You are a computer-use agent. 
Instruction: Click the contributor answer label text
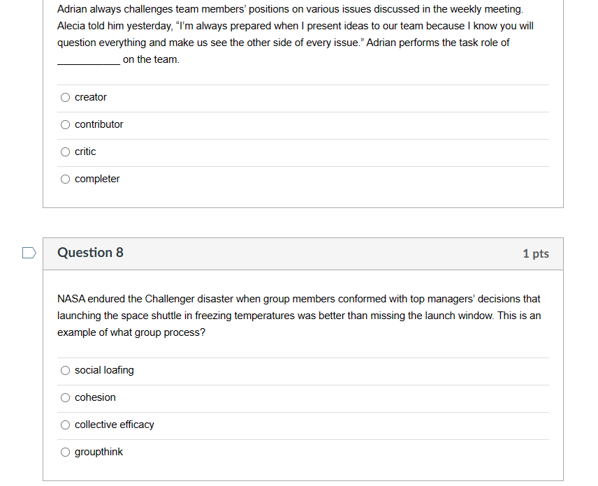pyautogui.click(x=99, y=124)
